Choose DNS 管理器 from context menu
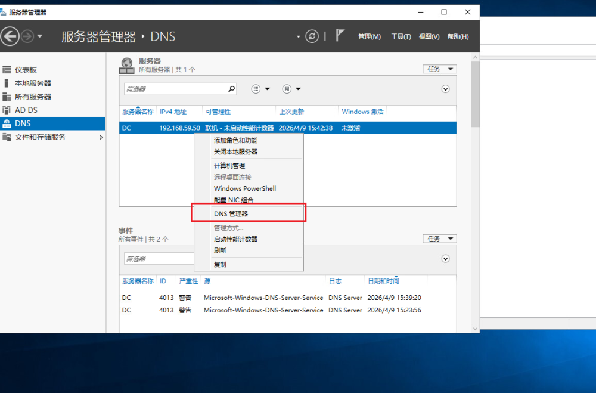This screenshot has height=393, width=596. pos(231,213)
